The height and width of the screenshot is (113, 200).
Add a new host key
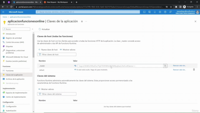pyautogui.click(x=48, y=50)
